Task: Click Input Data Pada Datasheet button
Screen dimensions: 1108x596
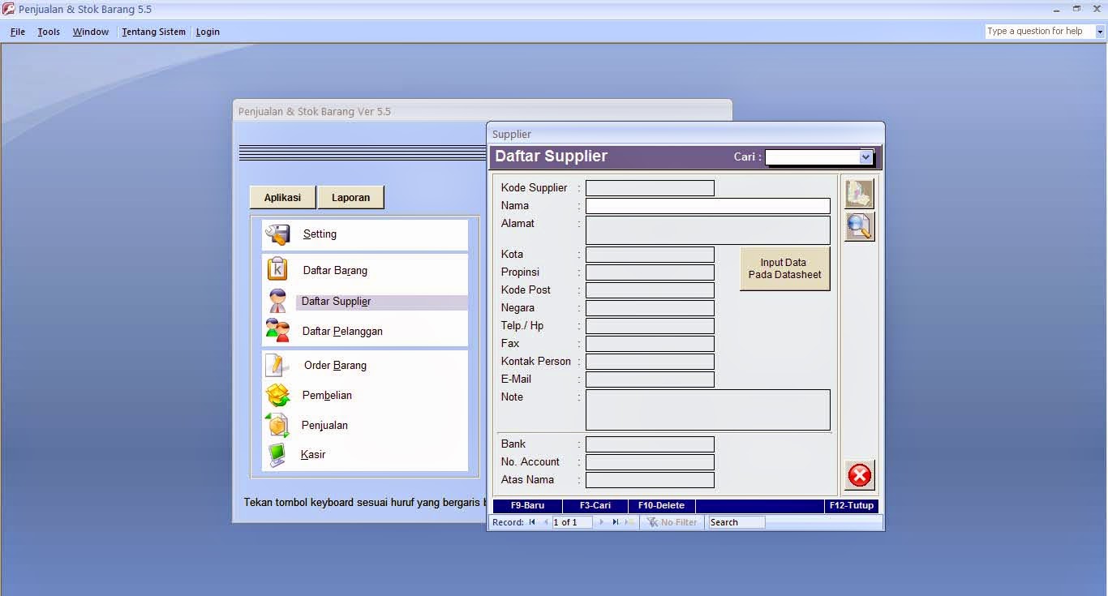Action: [784, 268]
